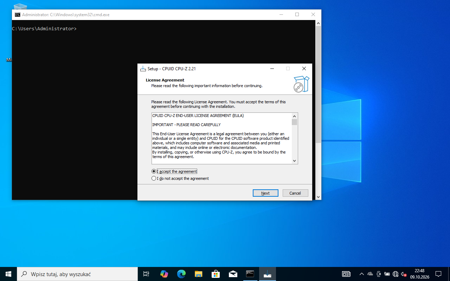This screenshot has width=450, height=281.
Task: Click the Setup installer title bar icon
Action: (x=143, y=68)
